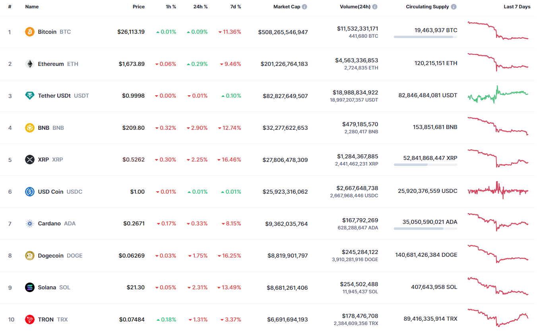Viewport: 560px width, 331px height.
Task: Select the Solana logo icon
Action: pyautogui.click(x=29, y=287)
